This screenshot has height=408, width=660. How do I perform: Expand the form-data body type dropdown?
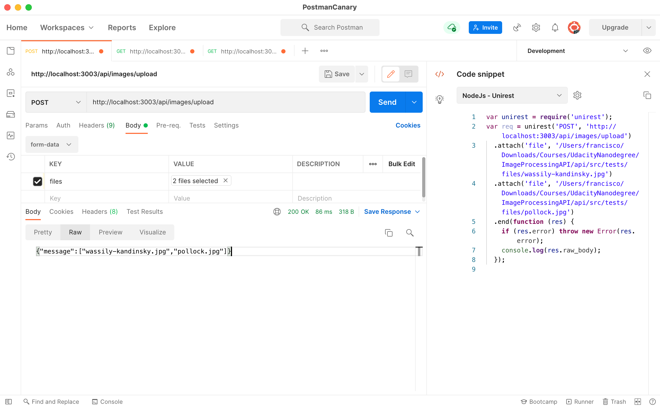(x=51, y=145)
